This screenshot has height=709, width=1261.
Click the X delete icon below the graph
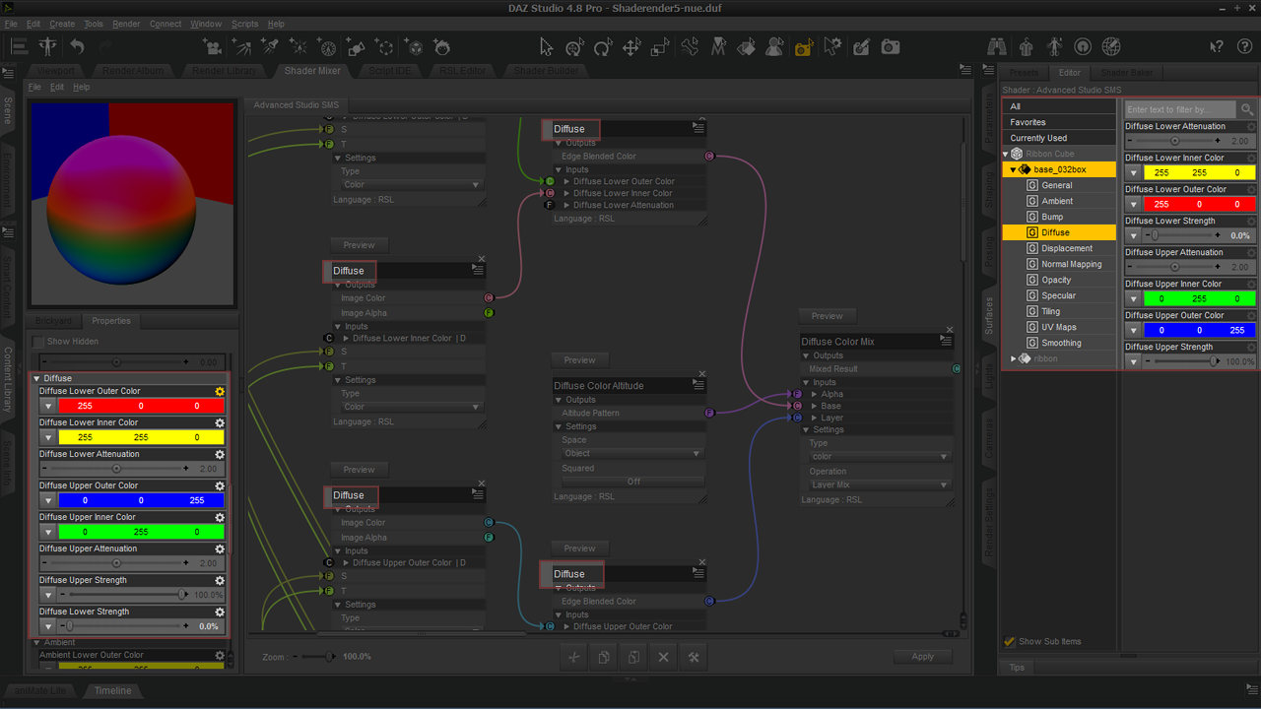663,657
